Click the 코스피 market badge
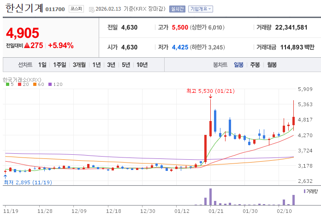Viewport: 321px width, 218px height. coord(76,9)
